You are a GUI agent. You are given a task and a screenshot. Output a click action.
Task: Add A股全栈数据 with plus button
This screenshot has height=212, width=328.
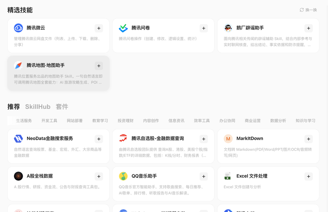[99, 177]
